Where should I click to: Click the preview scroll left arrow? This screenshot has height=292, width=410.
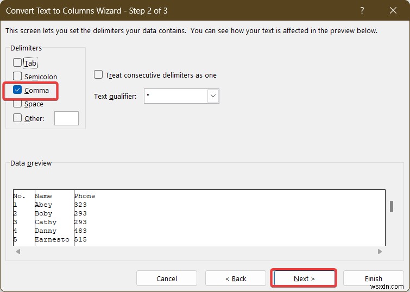click(18, 251)
